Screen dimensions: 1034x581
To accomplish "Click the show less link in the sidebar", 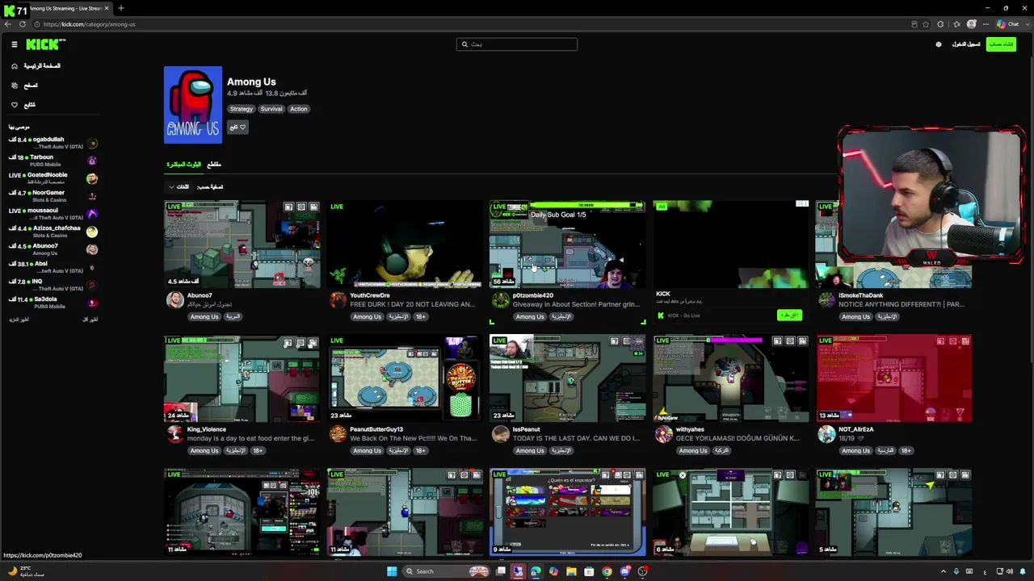I will 90,320.
